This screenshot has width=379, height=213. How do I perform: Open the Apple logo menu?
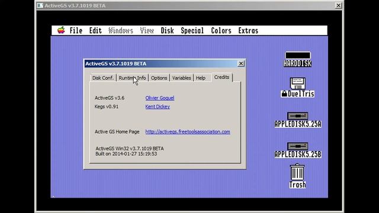[61, 30]
